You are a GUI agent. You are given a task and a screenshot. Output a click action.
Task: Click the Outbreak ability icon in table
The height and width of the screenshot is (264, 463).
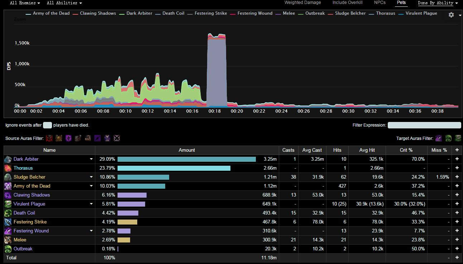point(8,249)
